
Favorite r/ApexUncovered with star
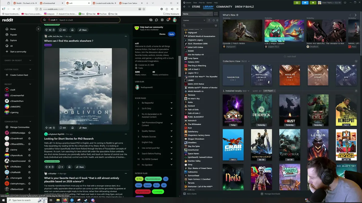29,161
